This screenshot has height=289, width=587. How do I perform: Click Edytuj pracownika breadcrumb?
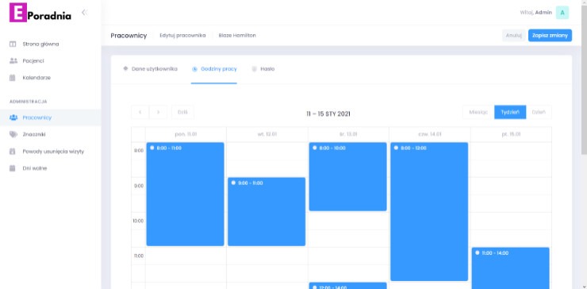(x=182, y=36)
